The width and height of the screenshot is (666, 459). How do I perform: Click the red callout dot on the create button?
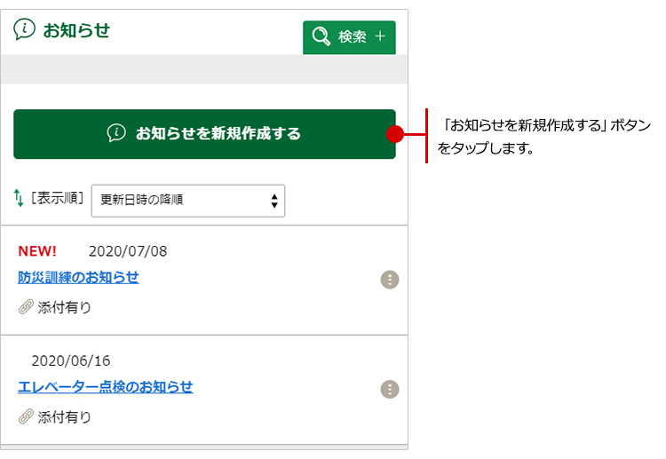pyautogui.click(x=395, y=134)
